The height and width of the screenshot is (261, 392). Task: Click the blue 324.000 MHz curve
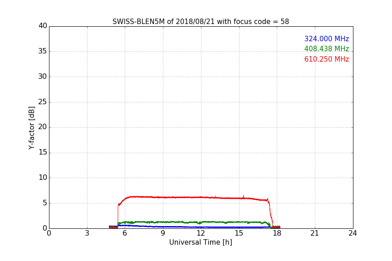tap(195, 227)
